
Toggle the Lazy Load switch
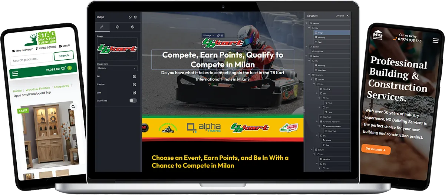coord(133,100)
